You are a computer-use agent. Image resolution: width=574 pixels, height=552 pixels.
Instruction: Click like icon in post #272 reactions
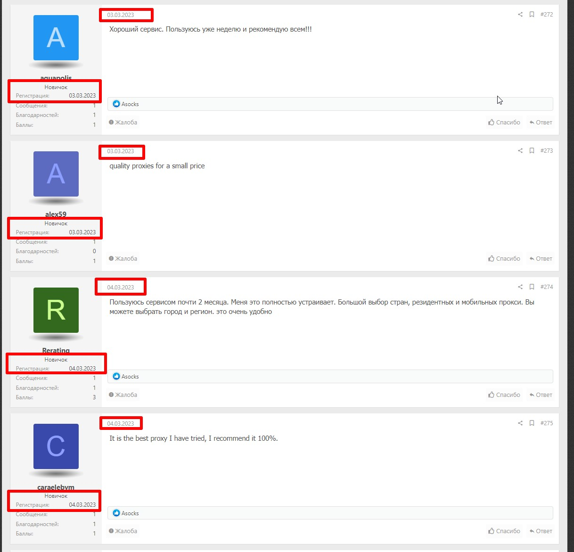pos(116,104)
